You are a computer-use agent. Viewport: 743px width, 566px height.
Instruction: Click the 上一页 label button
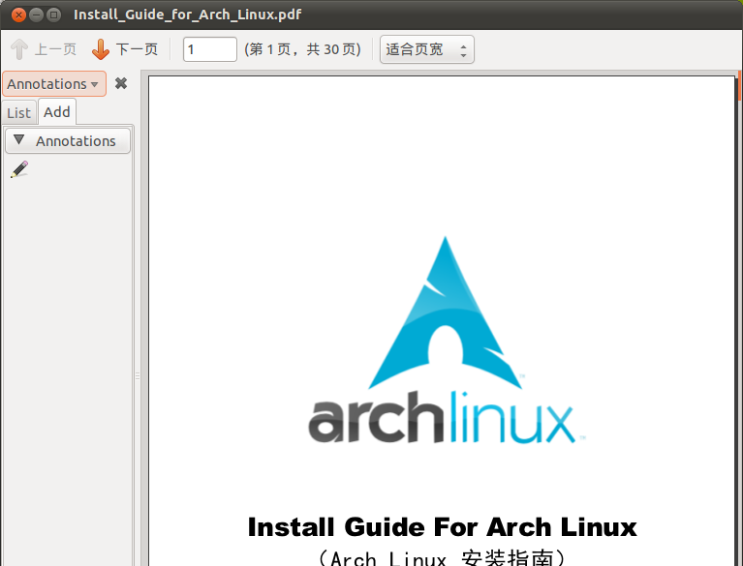55,49
